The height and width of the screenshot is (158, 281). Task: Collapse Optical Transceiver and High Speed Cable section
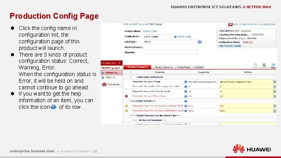pyautogui.click(x=131, y=115)
